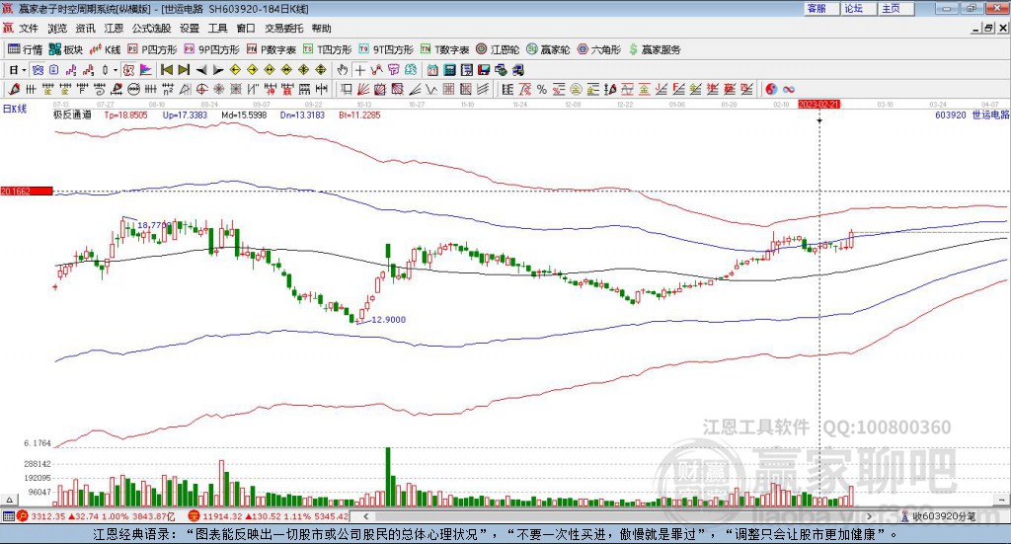Open the T数字表 tool
1011x544 pixels.
[x=445, y=49]
